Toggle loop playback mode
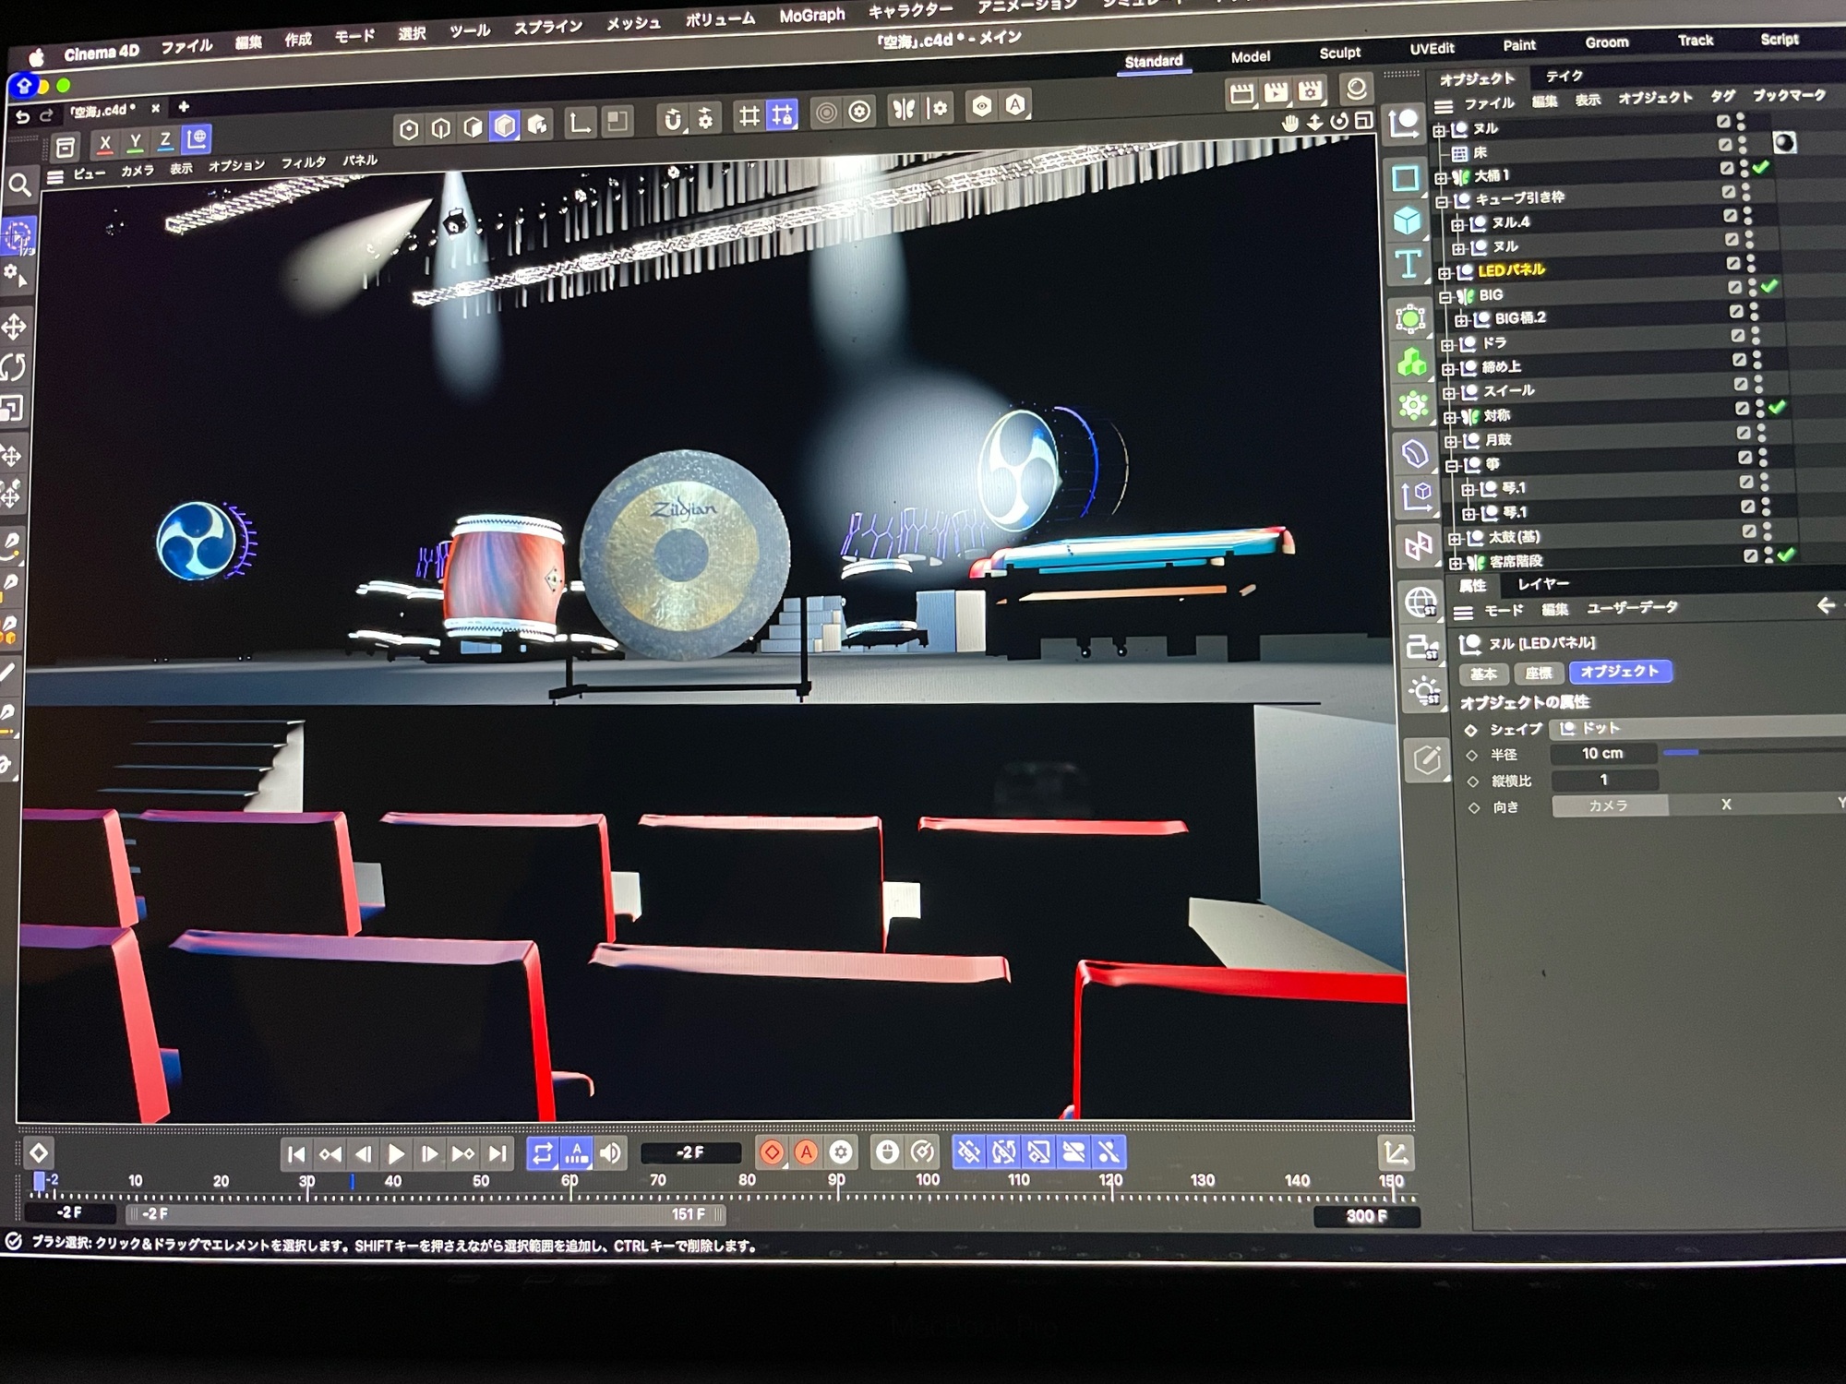 (543, 1153)
